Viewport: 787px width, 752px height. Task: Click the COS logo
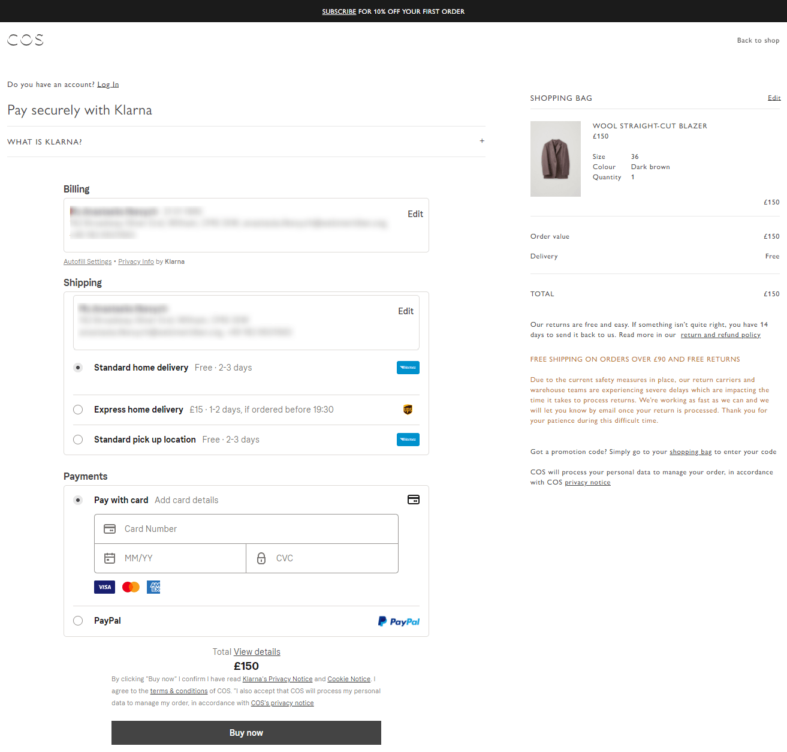coord(25,40)
